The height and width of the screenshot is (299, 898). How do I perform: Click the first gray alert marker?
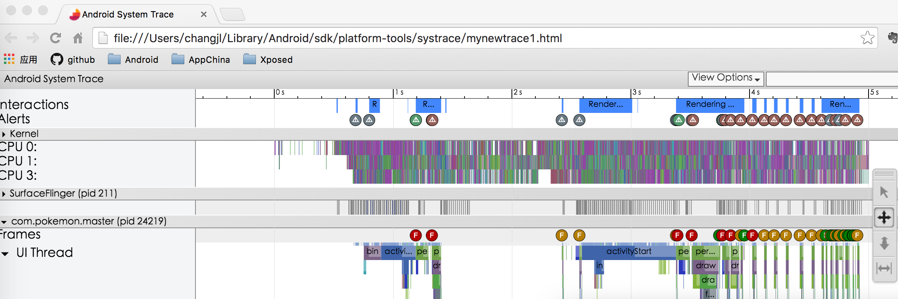pyautogui.click(x=355, y=120)
